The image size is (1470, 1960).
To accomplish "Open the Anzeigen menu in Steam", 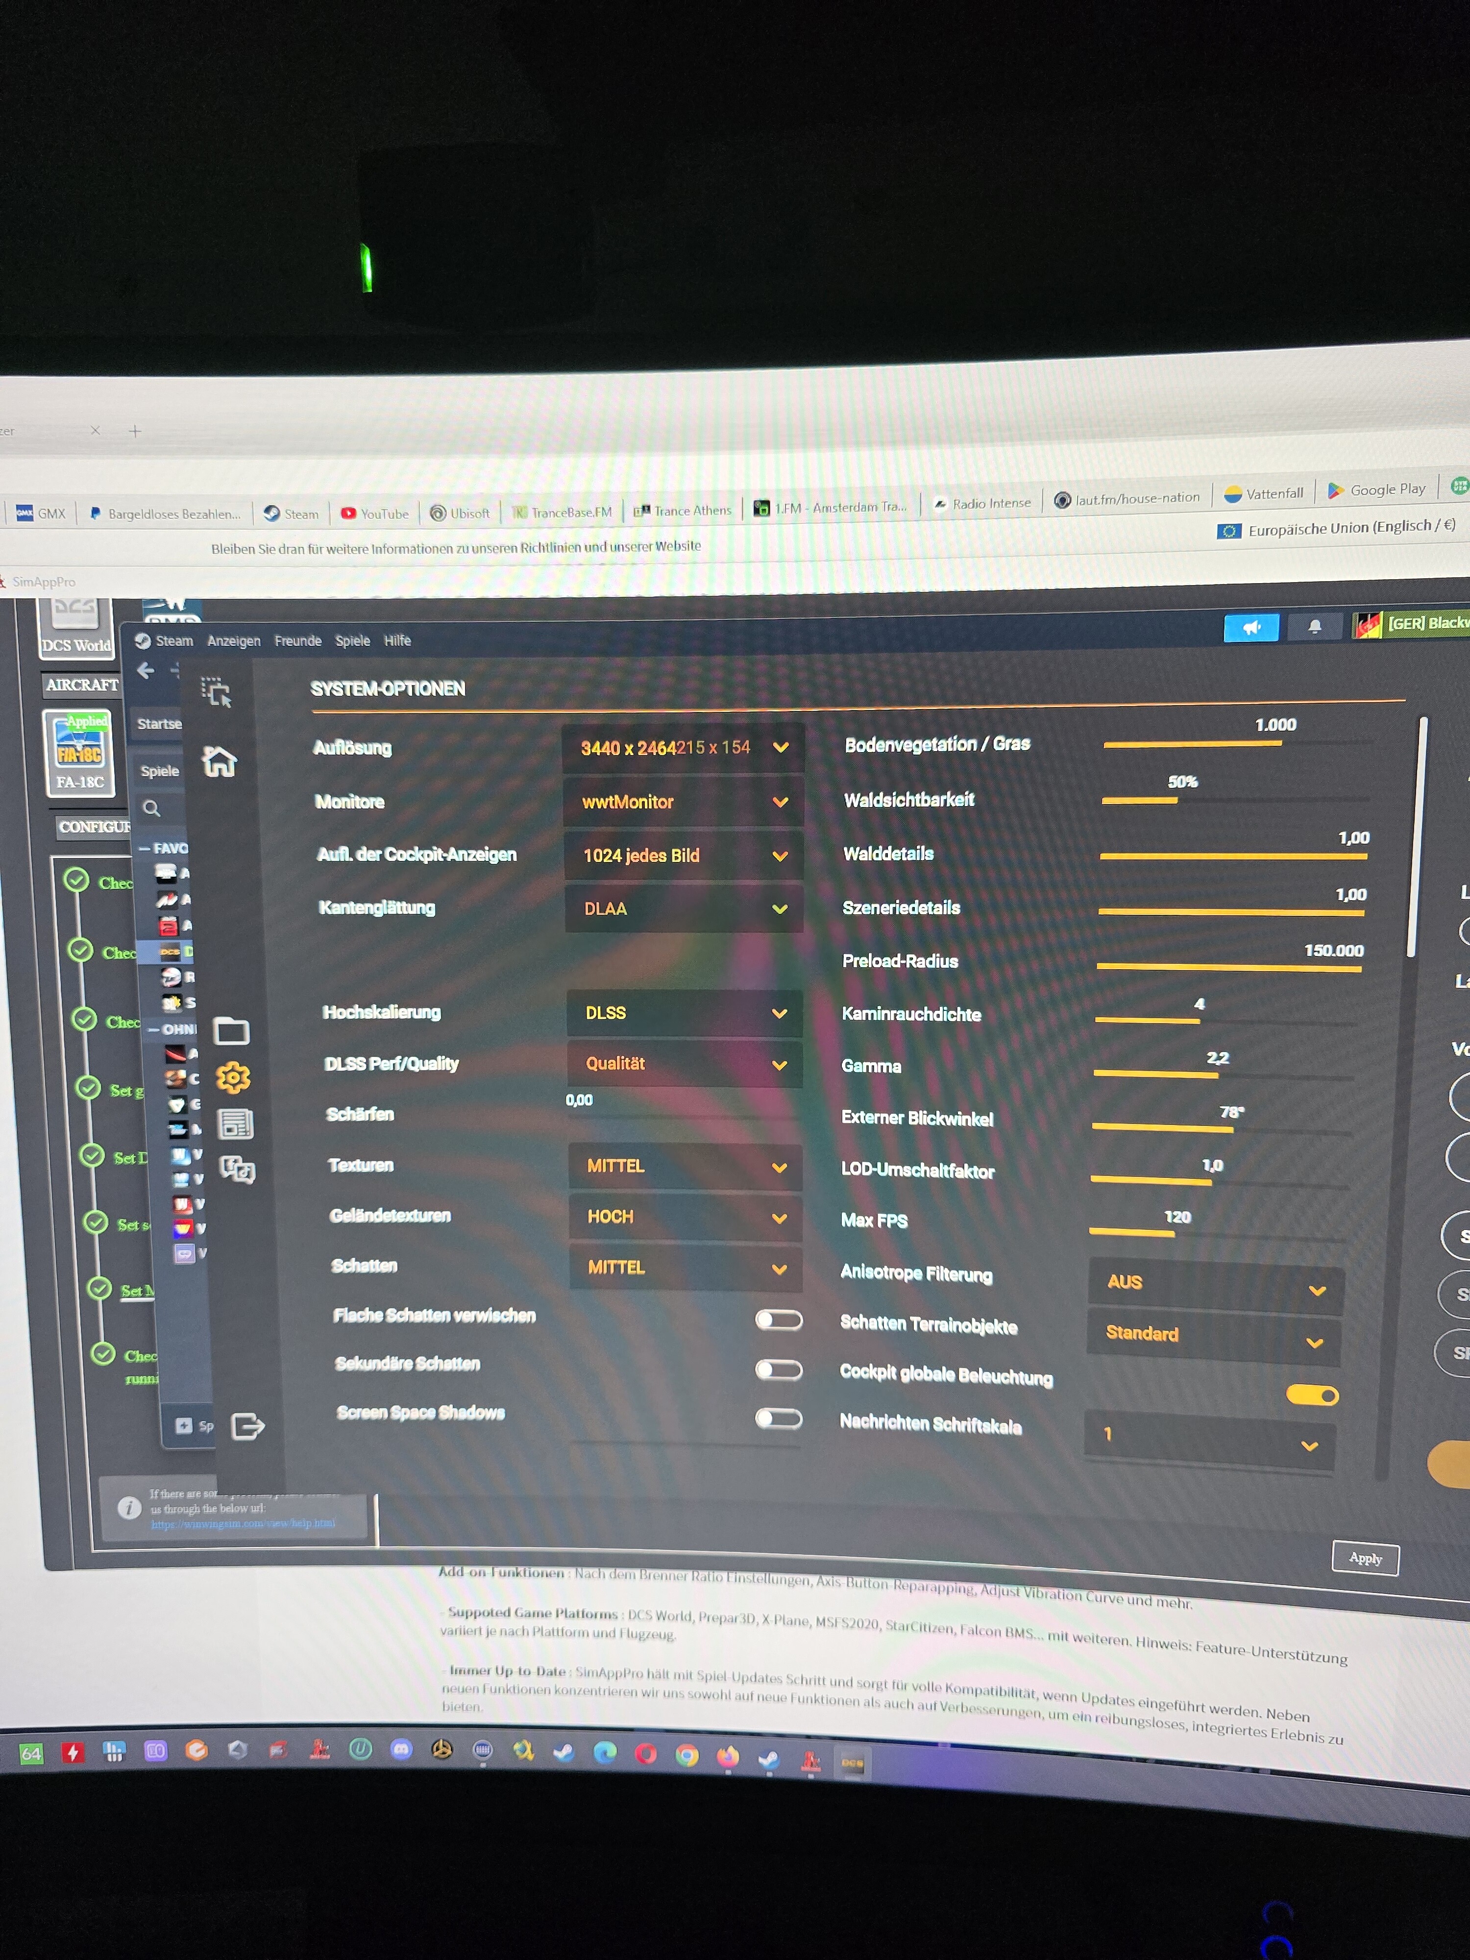I will (234, 640).
